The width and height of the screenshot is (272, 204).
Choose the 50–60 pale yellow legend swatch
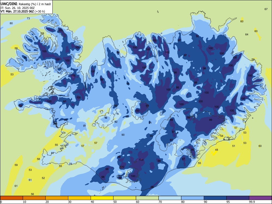[x=125, y=198]
